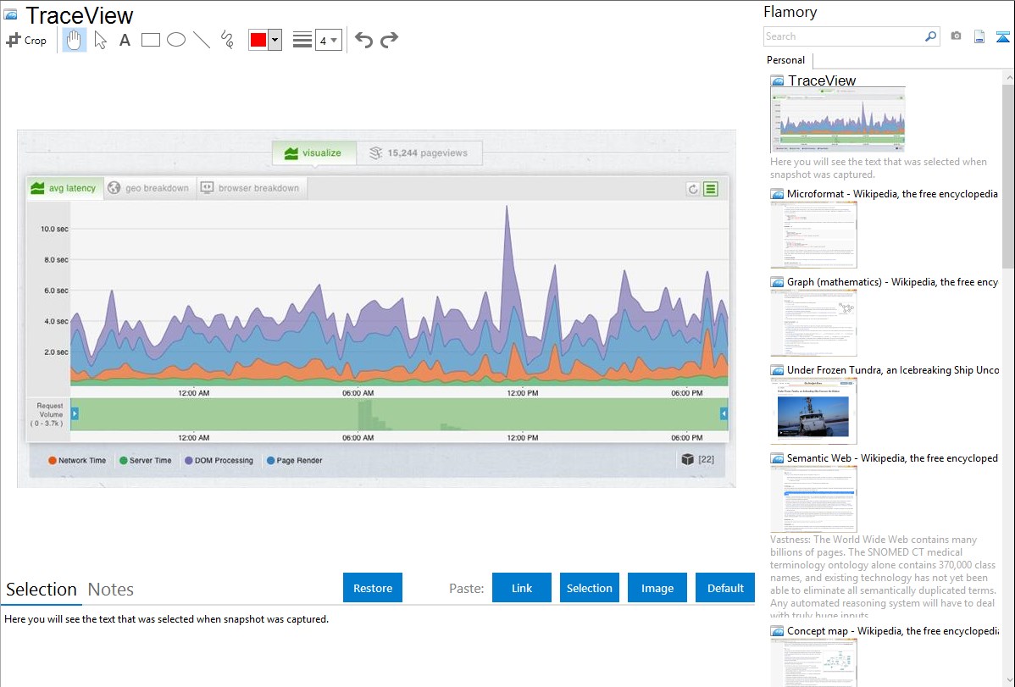
Task: Expand the line thickness dropdown
Action: point(329,40)
